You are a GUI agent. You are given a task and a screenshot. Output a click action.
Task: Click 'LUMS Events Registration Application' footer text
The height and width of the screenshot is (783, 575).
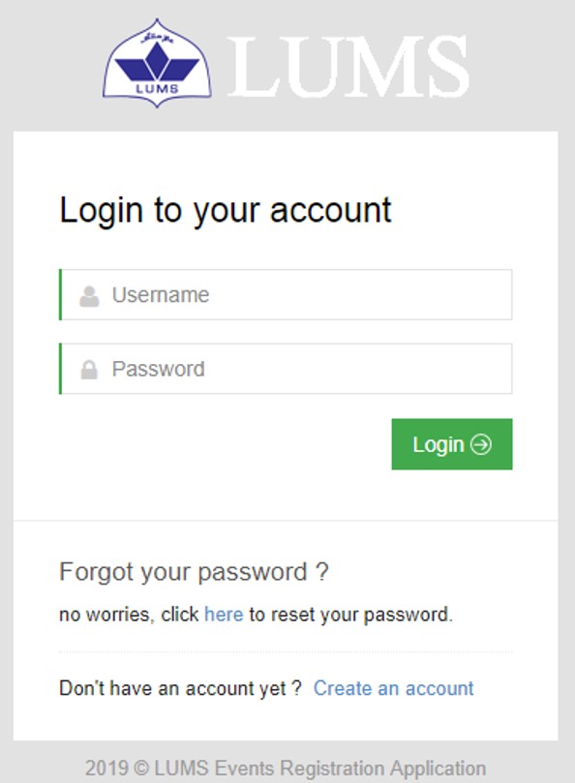point(320,768)
